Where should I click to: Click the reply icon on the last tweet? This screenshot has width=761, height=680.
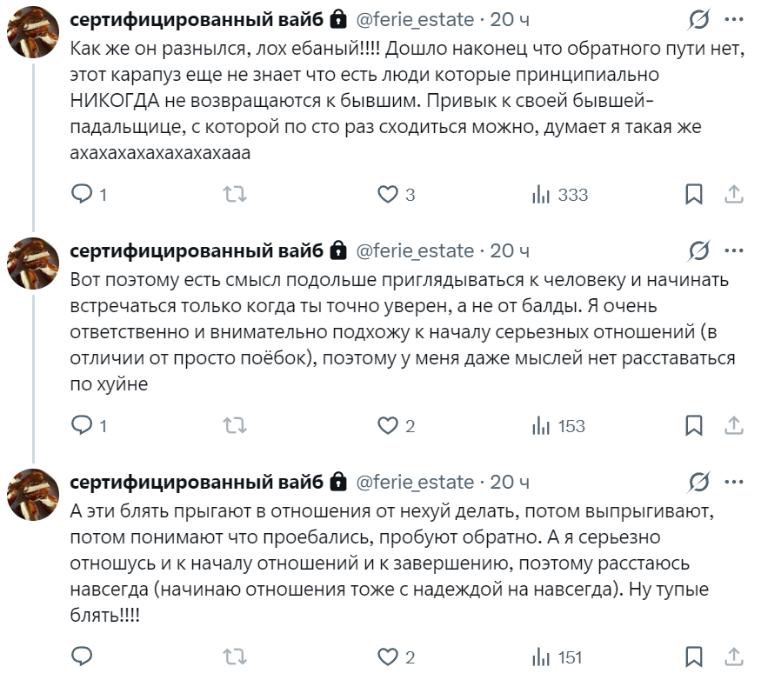point(82,657)
